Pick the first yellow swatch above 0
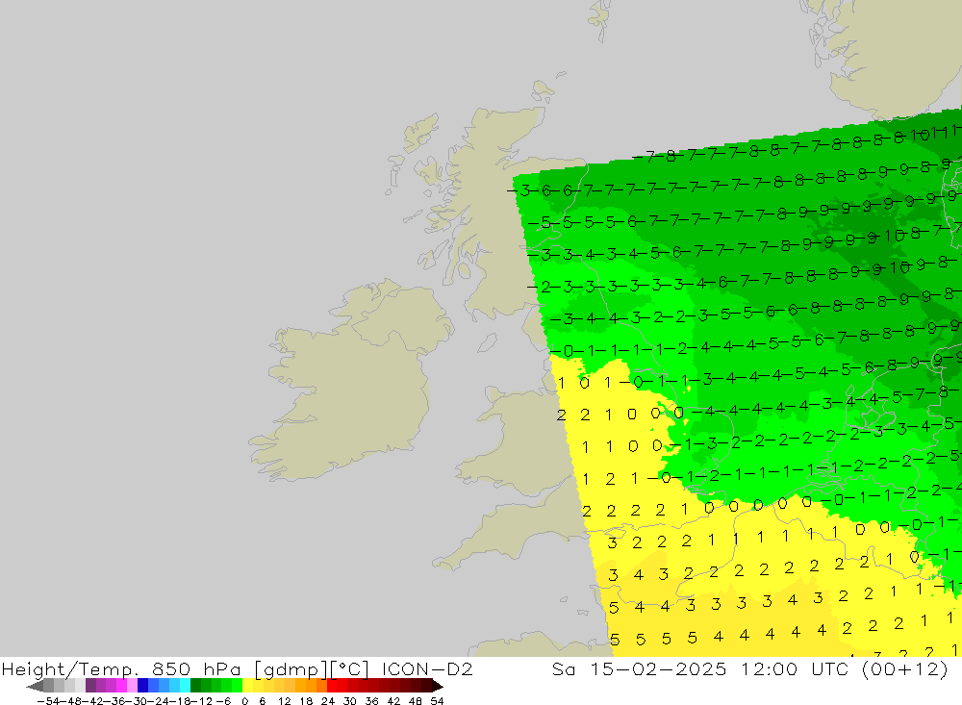Image resolution: width=962 pixels, height=705 pixels. click(x=247, y=686)
